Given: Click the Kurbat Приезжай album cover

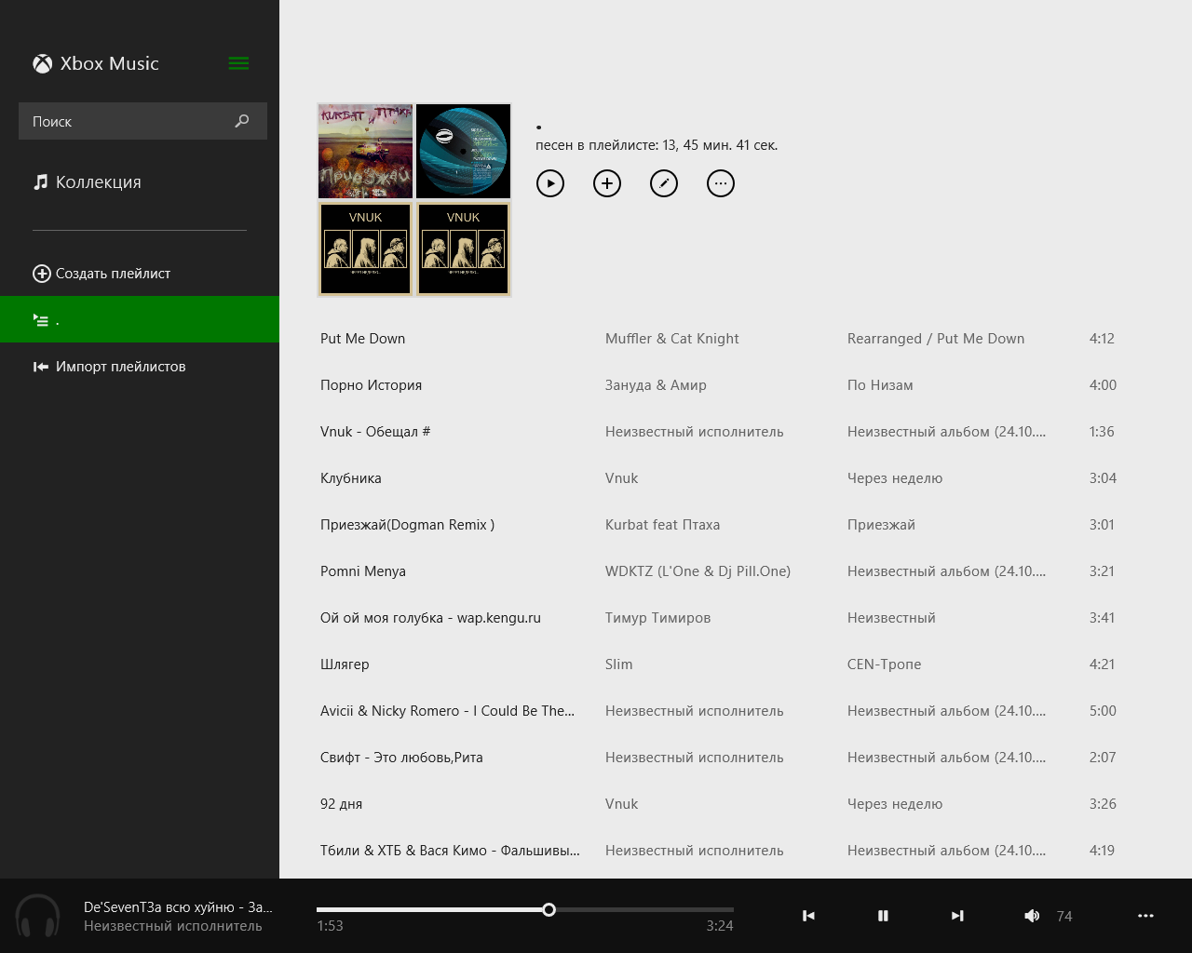Looking at the screenshot, I should [x=365, y=152].
